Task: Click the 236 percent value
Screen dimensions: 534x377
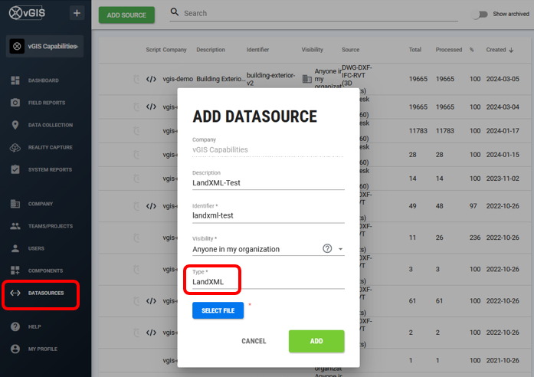Action: [475, 238]
